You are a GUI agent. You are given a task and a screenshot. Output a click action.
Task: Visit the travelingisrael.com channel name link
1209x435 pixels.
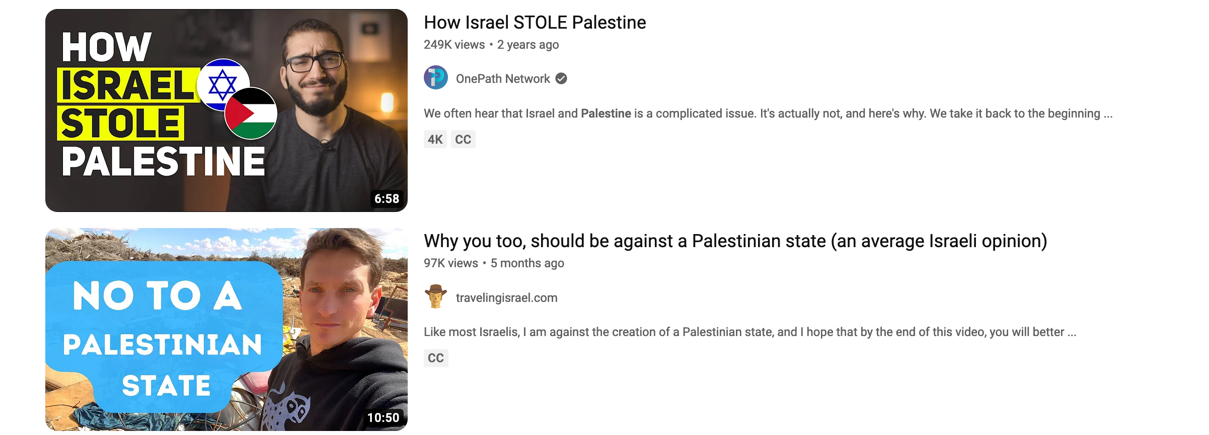pyautogui.click(x=506, y=298)
